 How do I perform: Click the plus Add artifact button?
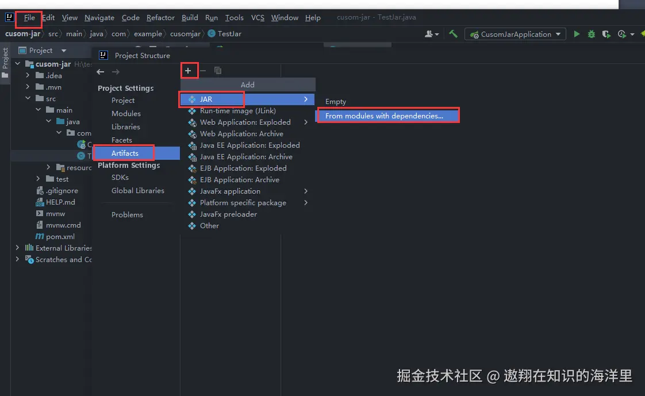click(188, 71)
